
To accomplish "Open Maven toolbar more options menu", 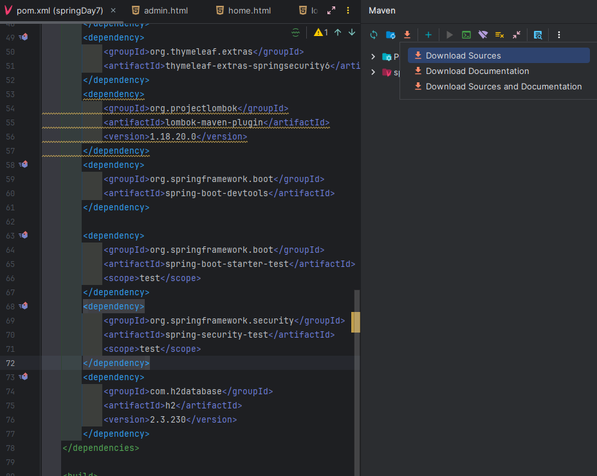I will 558,35.
